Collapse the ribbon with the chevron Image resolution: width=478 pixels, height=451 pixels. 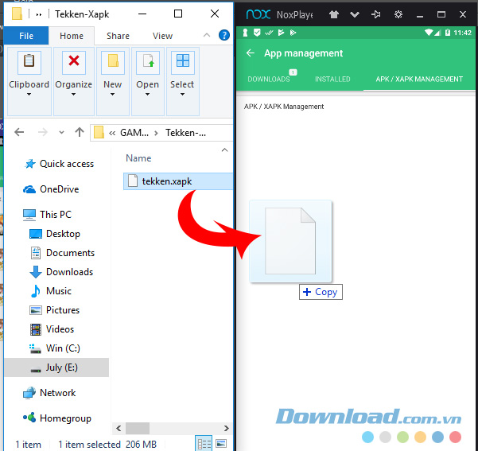pos(207,35)
